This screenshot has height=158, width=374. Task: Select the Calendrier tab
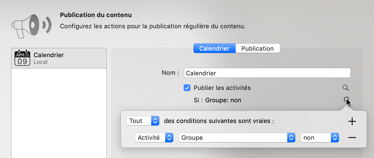pos(214,48)
